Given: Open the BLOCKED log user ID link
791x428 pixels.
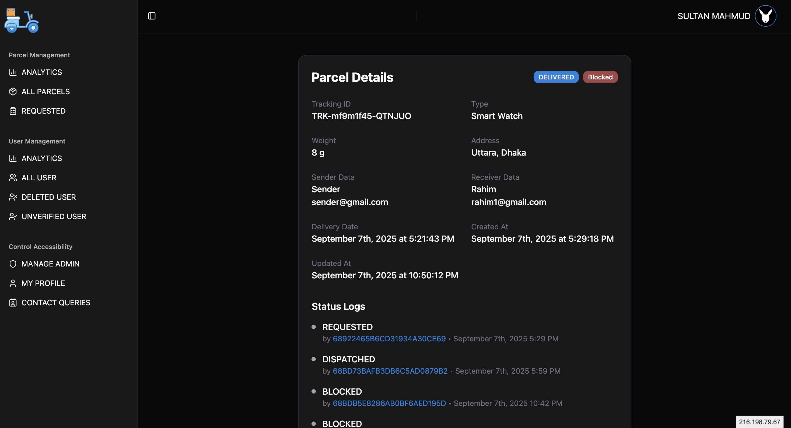Looking at the screenshot, I should pyautogui.click(x=389, y=403).
